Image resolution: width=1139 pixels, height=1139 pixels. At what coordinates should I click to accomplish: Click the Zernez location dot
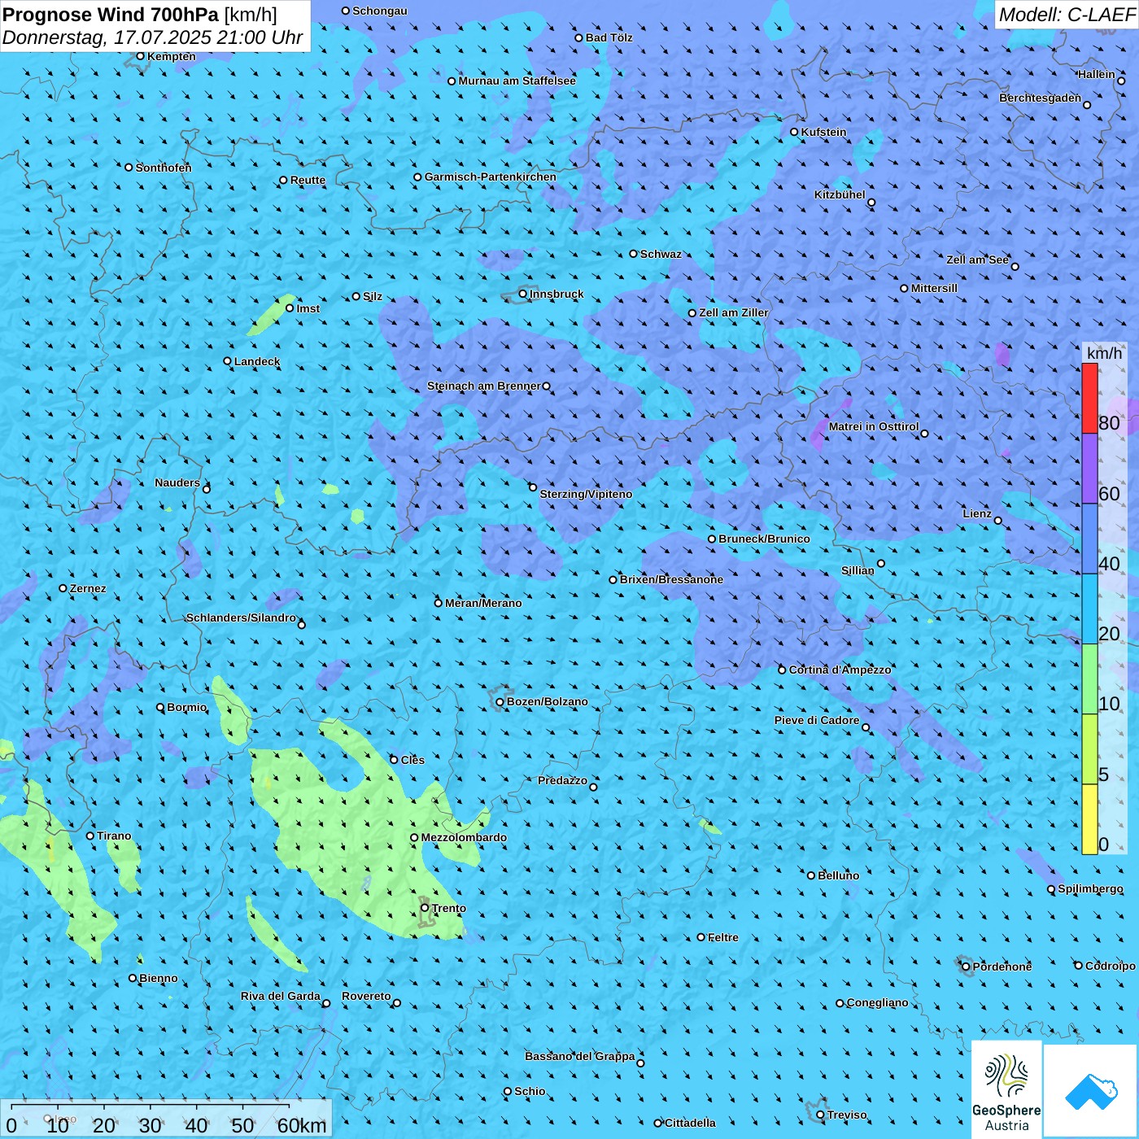click(x=63, y=588)
